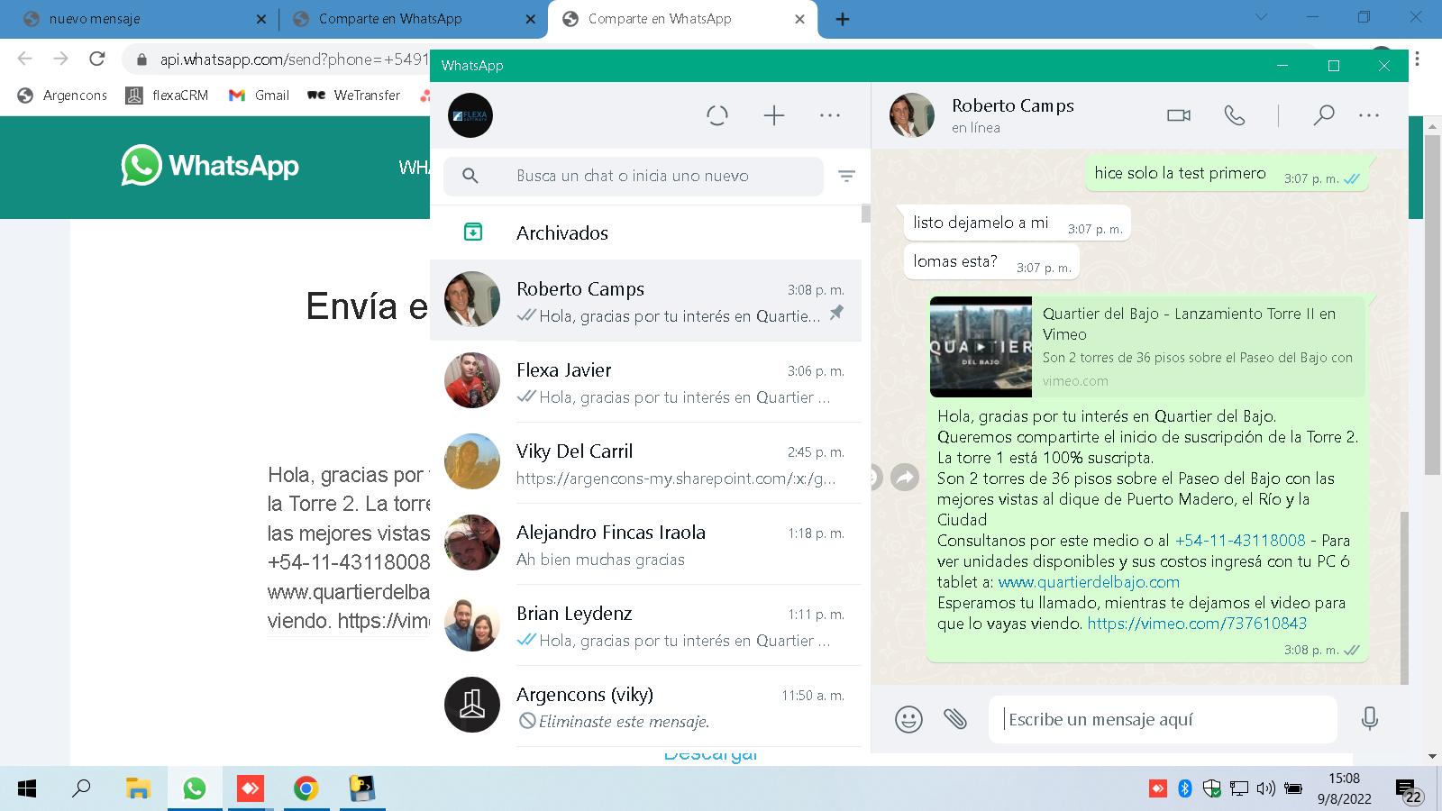Click the pin icon on Roberto Camps chat
The image size is (1442, 811).
pyautogui.click(x=836, y=313)
